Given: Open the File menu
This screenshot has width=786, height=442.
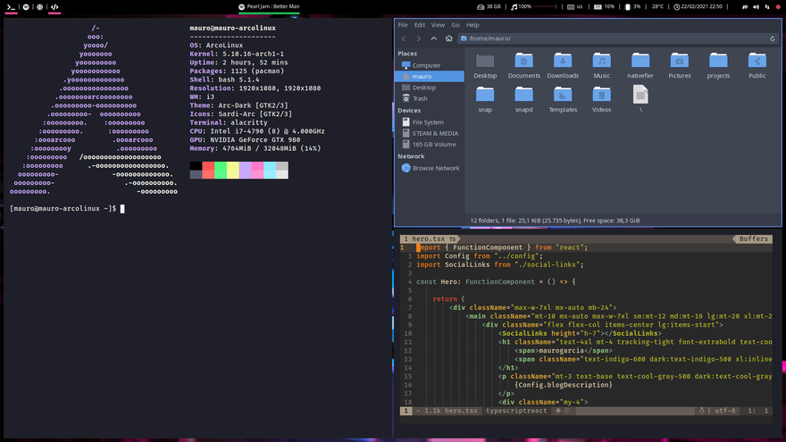Looking at the screenshot, I should [403, 25].
